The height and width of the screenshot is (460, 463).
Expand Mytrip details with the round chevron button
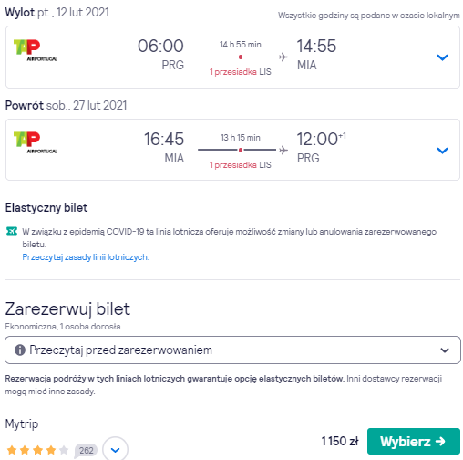pos(116,450)
